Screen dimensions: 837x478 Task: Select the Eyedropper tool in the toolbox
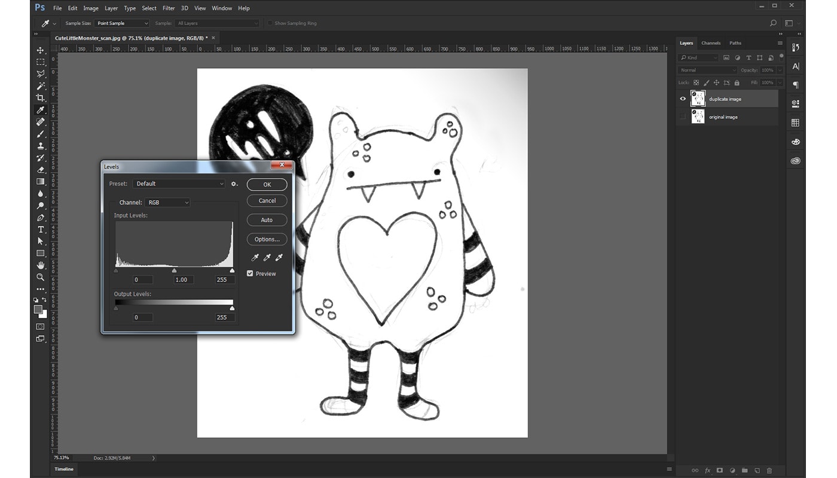click(41, 110)
